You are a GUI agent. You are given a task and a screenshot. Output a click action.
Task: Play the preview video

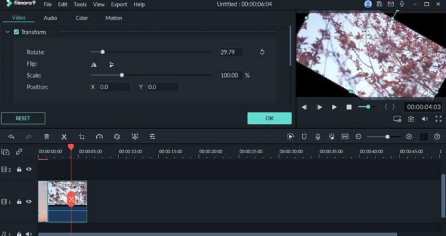tap(334, 107)
